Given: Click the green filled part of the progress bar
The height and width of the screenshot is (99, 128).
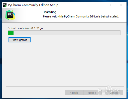Looking at the screenshot, I should [x=11, y=33].
